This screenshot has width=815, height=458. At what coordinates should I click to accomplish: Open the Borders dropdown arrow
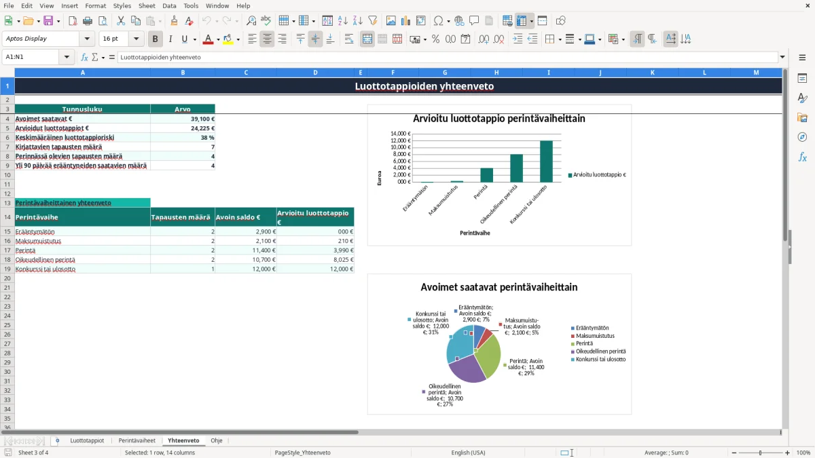point(560,39)
